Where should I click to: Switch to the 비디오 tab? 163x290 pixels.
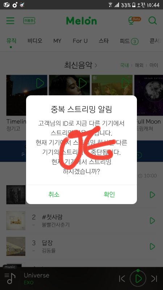coord(35,41)
